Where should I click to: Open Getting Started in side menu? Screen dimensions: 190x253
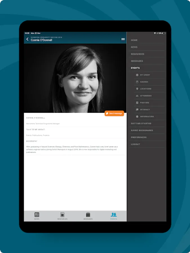point(141,123)
